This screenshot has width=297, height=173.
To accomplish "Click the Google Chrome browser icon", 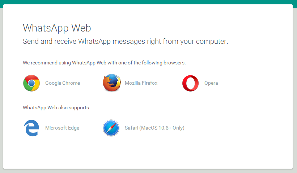I will click(x=31, y=83).
